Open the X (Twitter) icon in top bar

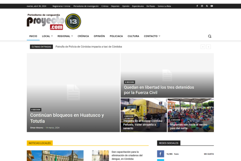(207, 6)
